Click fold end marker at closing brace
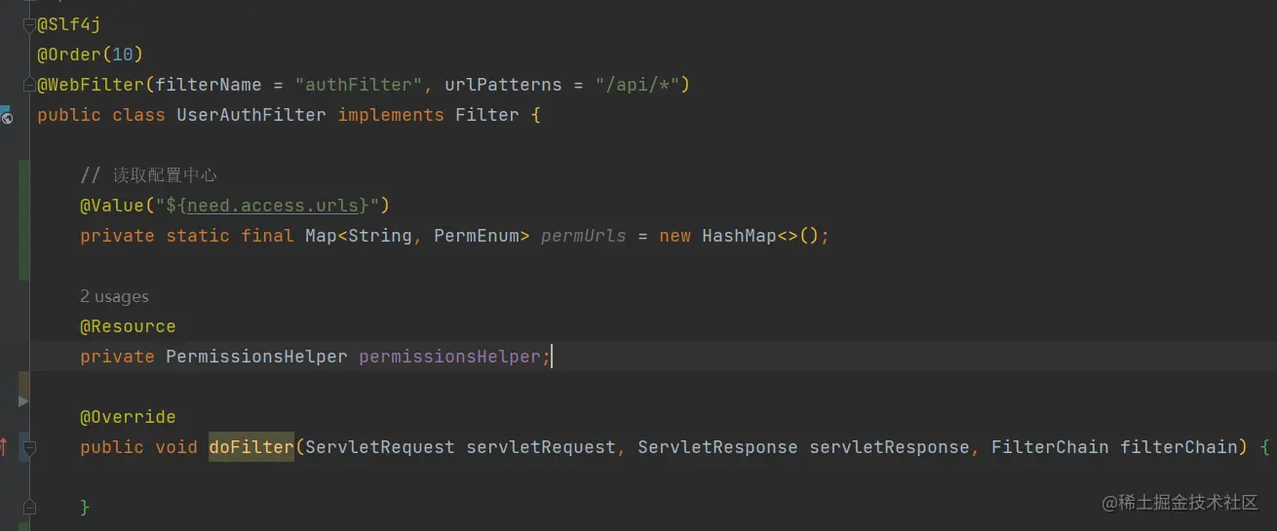The height and width of the screenshot is (531, 1277). click(x=29, y=508)
